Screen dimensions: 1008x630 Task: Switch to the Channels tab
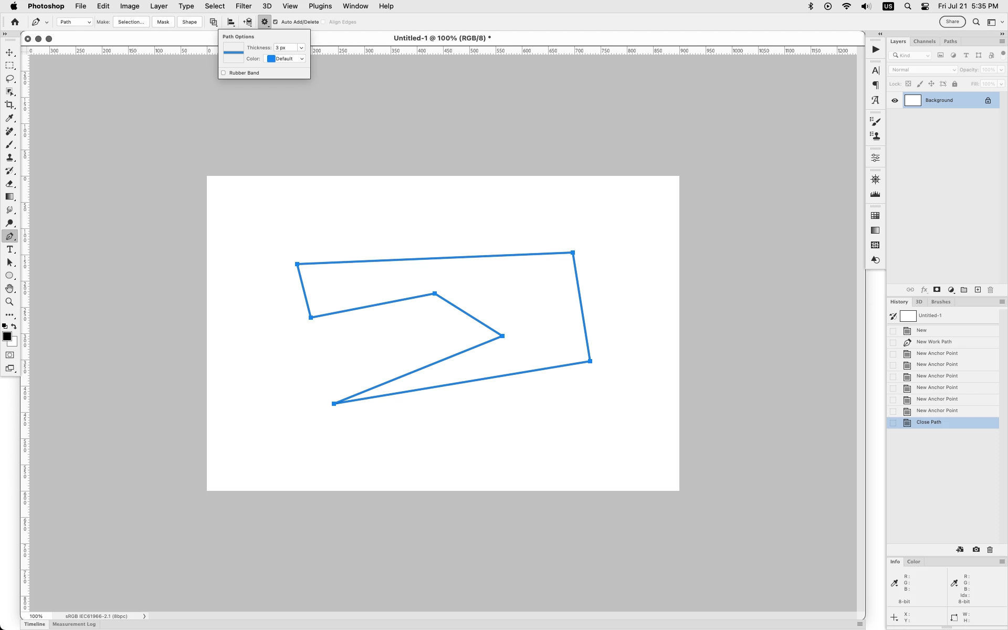(x=924, y=41)
